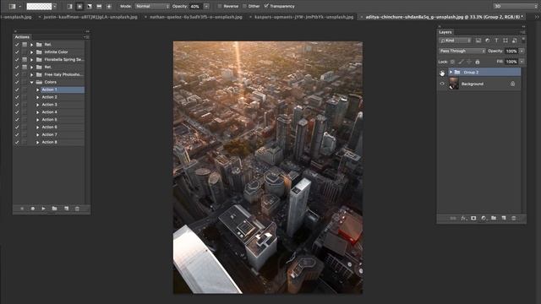541x304 pixels.
Task: Create new set folder icon in Actions
Action: pyautogui.click(x=54, y=209)
